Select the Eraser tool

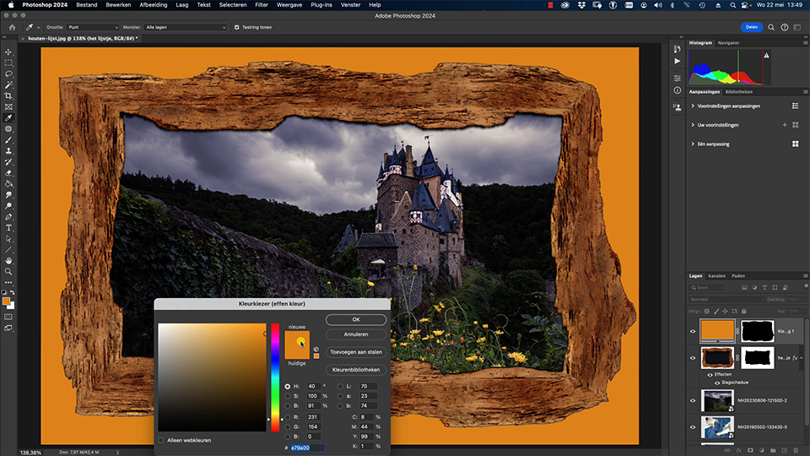(8, 172)
